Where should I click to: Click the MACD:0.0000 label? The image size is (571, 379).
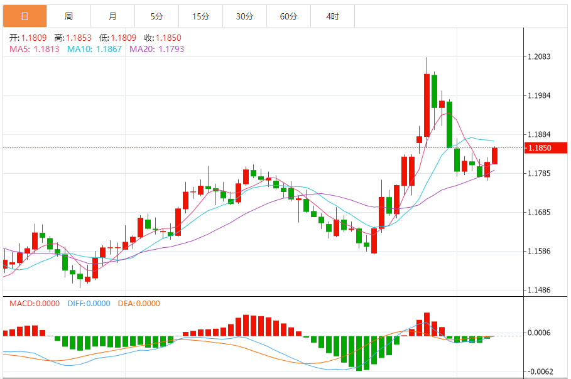pyautogui.click(x=35, y=303)
